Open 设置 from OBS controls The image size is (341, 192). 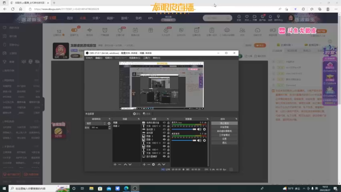coord(225,139)
